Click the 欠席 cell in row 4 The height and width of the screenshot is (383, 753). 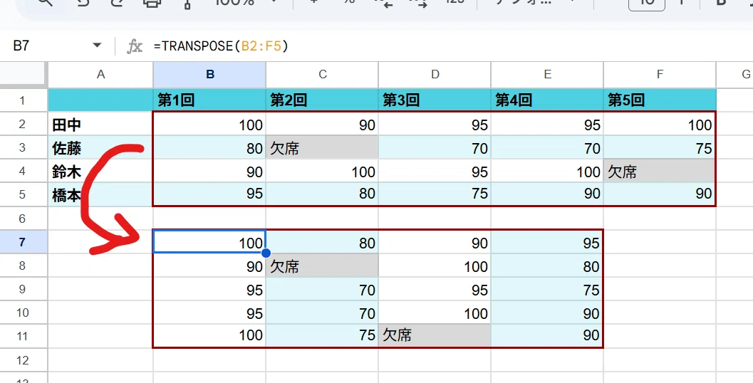point(660,171)
